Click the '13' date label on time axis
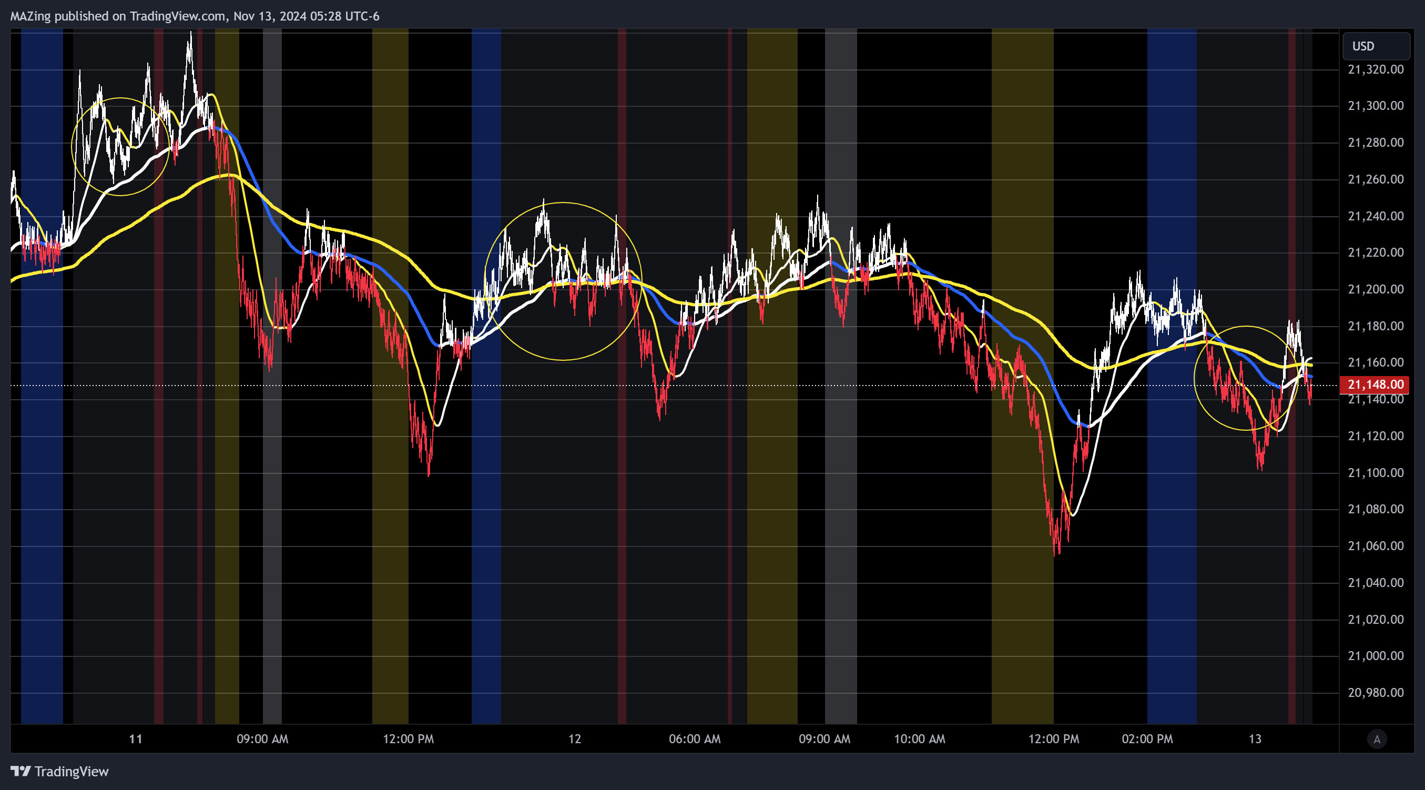The width and height of the screenshot is (1425, 790). [x=1255, y=738]
